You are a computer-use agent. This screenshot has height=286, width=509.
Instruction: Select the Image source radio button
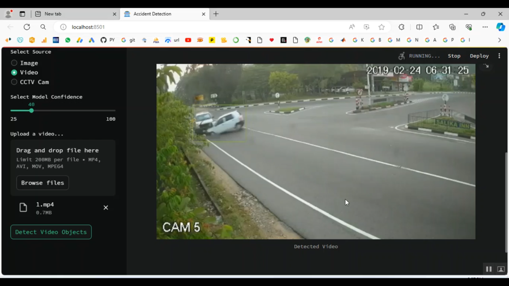click(14, 63)
